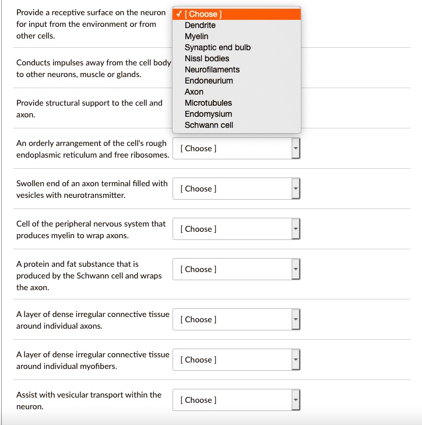Select the Endomysium option
Screen dimensions: 422x425
pyautogui.click(x=208, y=114)
